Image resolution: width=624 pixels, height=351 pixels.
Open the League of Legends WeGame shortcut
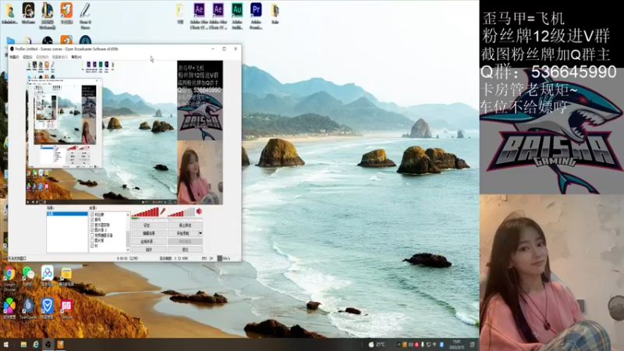pyautogui.click(x=47, y=15)
